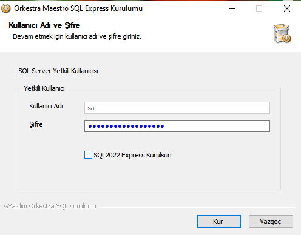The image size is (301, 235).
Task: Click the 'Kullanıcı Adı ve Şifre' heading
Action: point(44,25)
